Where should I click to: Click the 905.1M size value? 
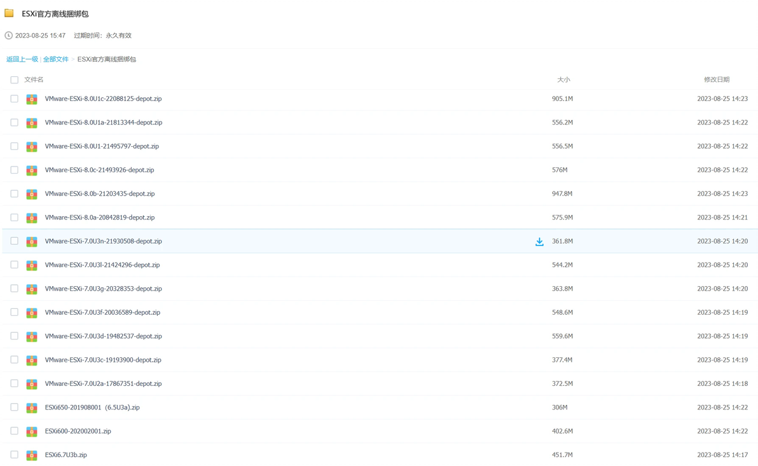tap(562, 99)
